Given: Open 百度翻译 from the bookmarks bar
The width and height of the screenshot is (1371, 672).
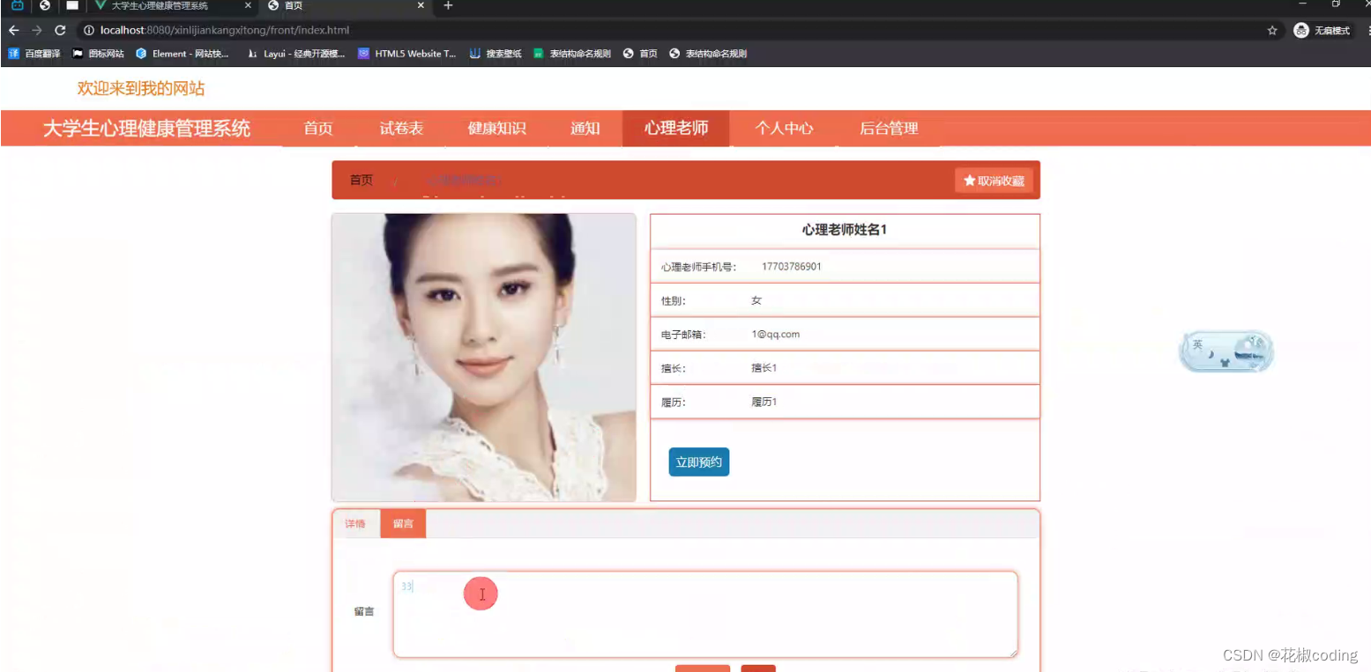Looking at the screenshot, I should pos(35,53).
